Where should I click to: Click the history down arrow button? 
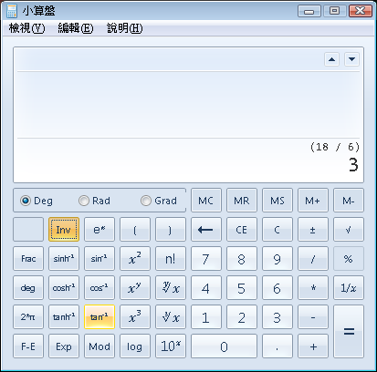coord(351,59)
